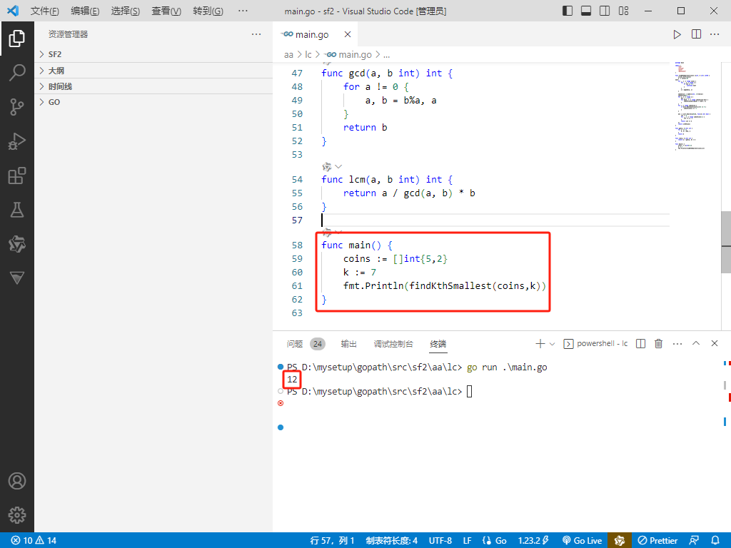Open the 文件(F) menu
Viewport: 731px width, 548px height.
(x=45, y=11)
